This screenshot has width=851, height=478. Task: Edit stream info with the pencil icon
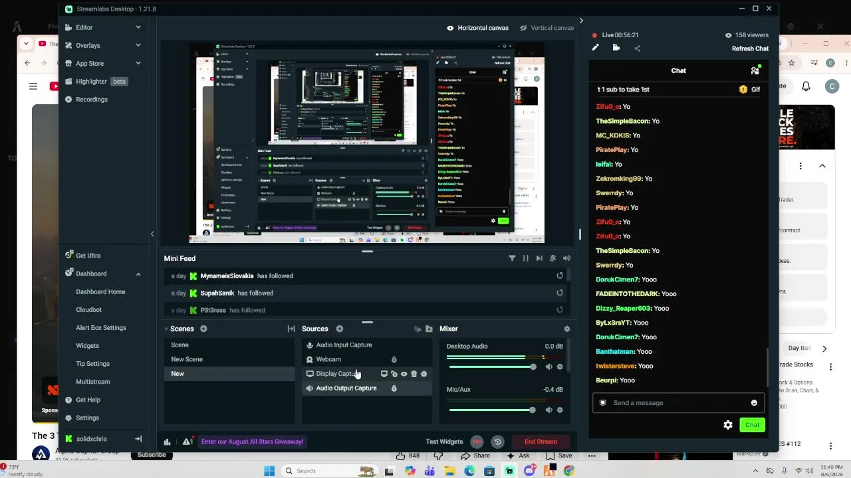tap(596, 48)
